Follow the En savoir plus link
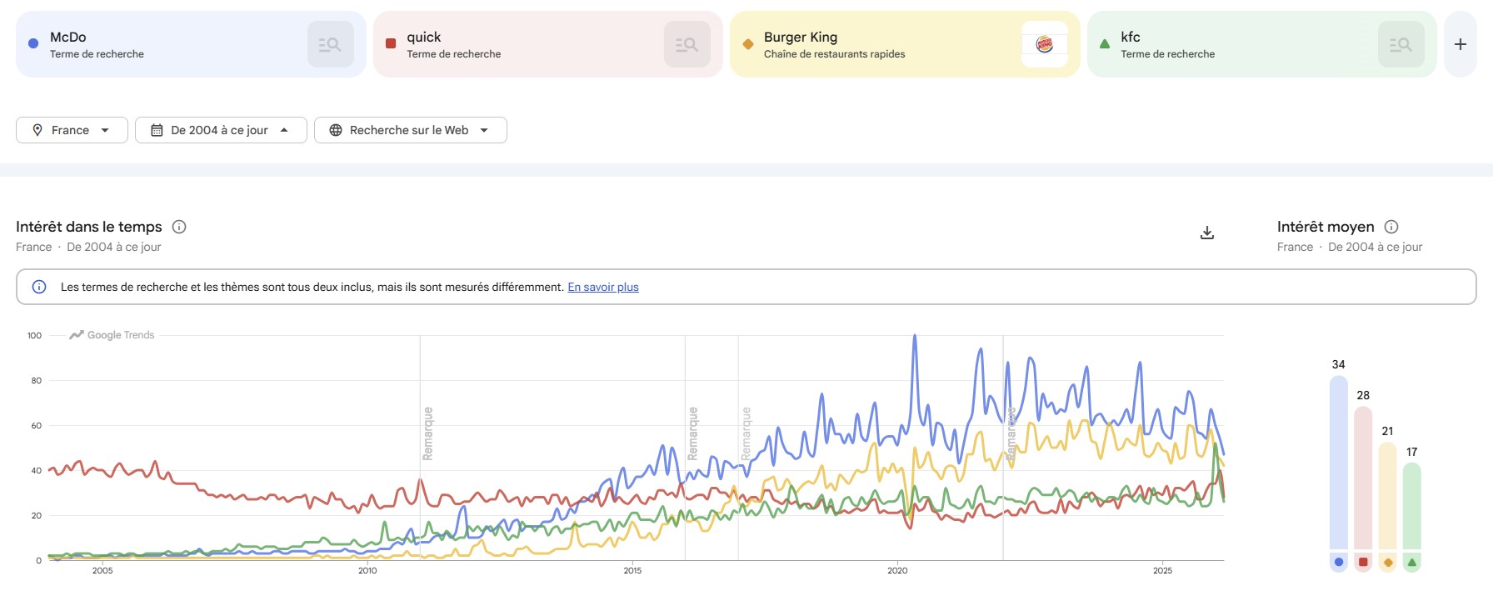This screenshot has height=596, width=1493. click(603, 287)
